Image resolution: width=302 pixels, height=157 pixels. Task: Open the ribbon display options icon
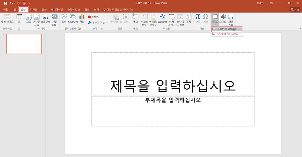[x=271, y=3]
